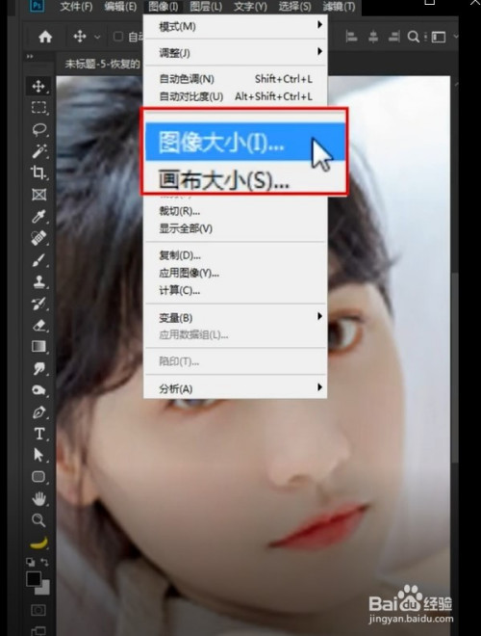
Task: Choose 画布大小(S)... menu item
Action: click(245, 178)
